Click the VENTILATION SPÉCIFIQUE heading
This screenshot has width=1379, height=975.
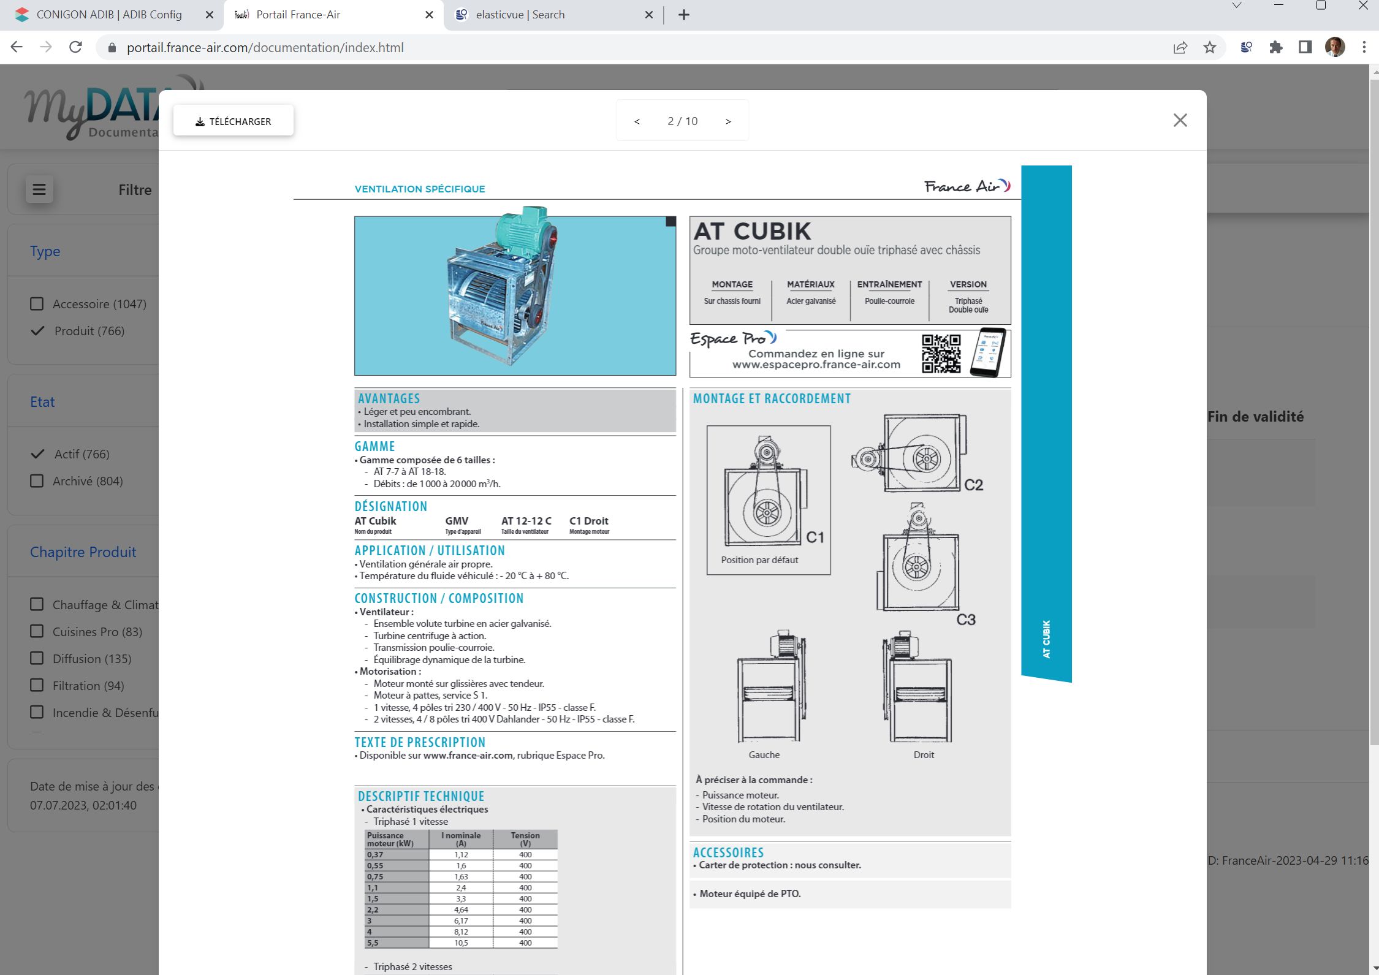pos(420,189)
